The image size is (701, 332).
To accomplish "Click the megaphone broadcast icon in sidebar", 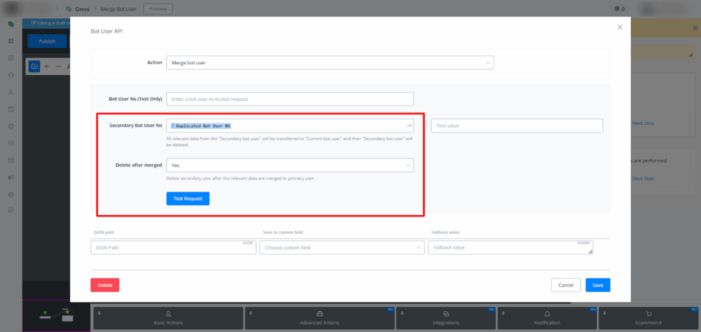I will coord(11,178).
